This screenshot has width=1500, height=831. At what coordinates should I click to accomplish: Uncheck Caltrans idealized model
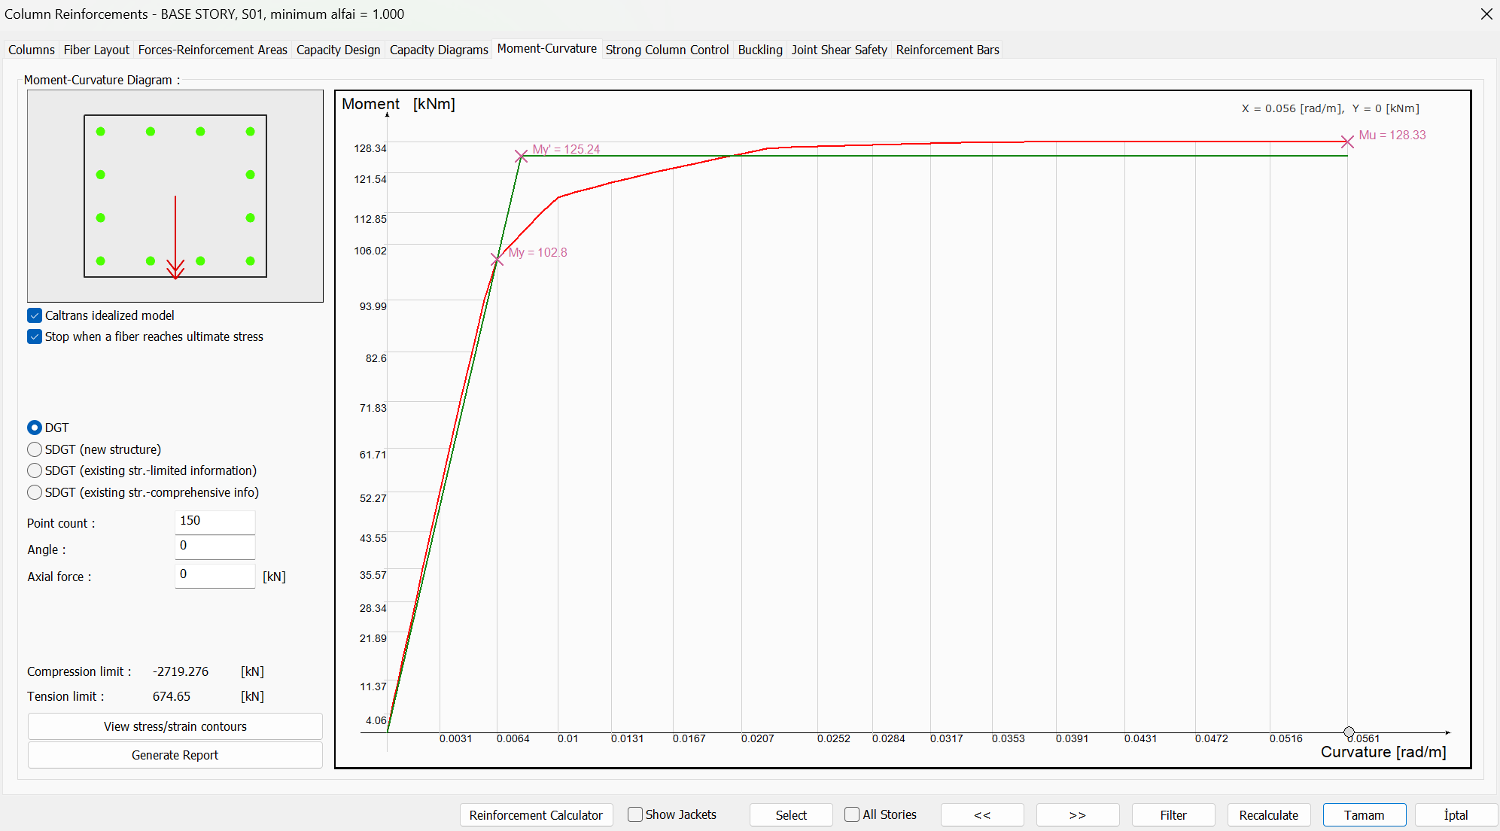35,315
